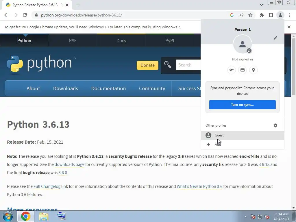Screen dimensions: 296x222
Task: Open Chrome three-dot menu
Action: tap(290, 15)
